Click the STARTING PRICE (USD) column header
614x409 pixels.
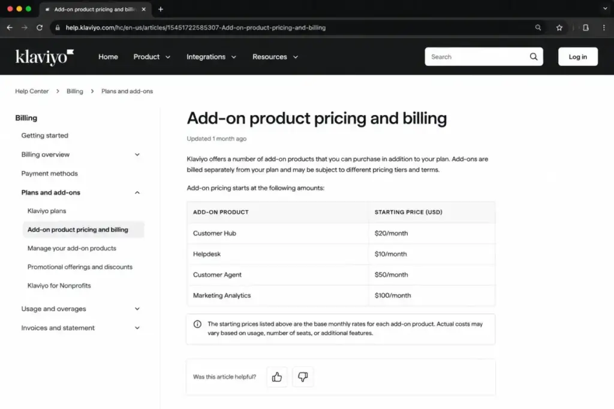432,212
